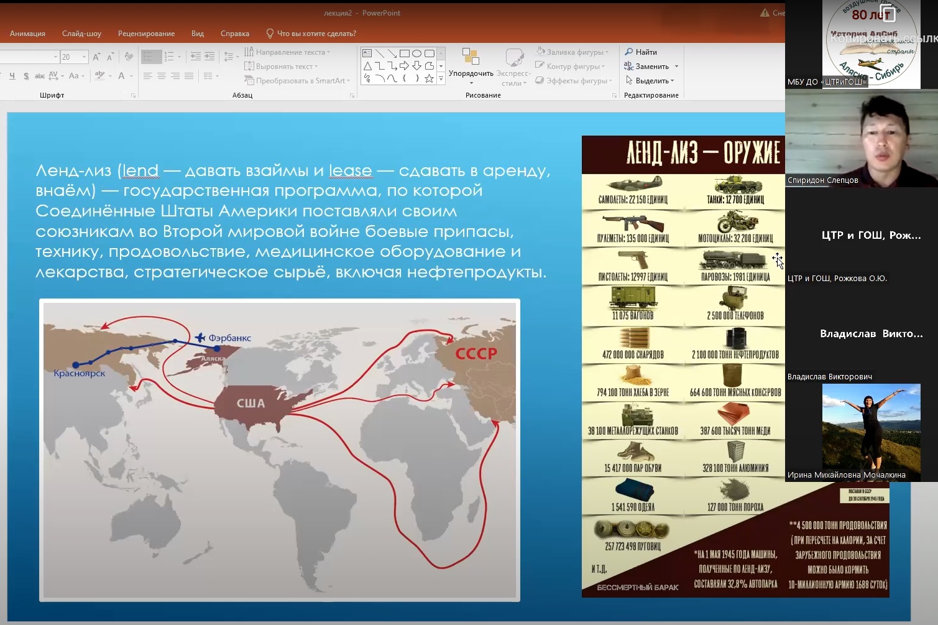The image size is (938, 625).
Task: Select the Elbow Connector shape
Action: pos(379,66)
